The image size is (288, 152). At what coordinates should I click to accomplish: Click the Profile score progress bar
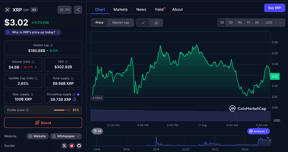62,110
